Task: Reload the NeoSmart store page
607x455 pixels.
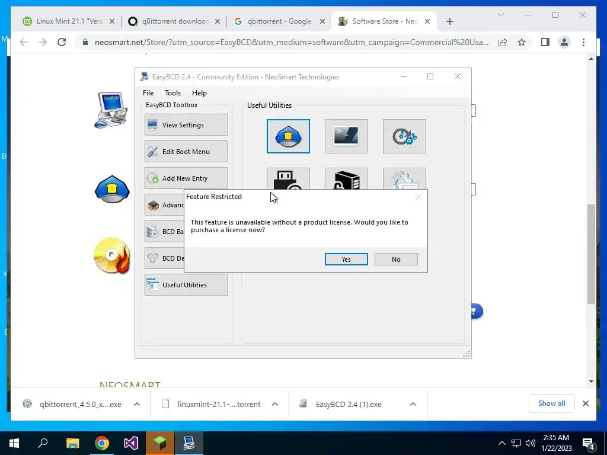Action: [62, 42]
